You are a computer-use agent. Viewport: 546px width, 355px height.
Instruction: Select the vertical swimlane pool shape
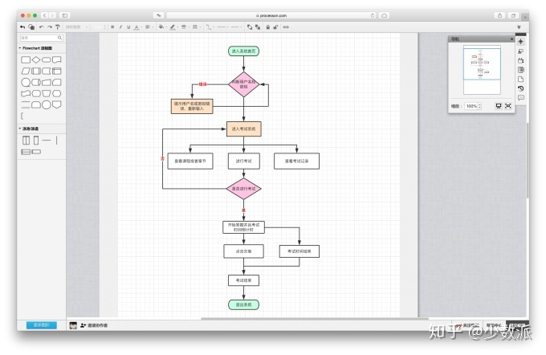[26, 141]
